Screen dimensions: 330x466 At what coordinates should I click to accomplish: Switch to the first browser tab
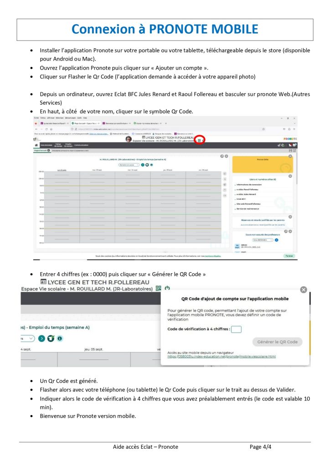(x=54, y=123)
